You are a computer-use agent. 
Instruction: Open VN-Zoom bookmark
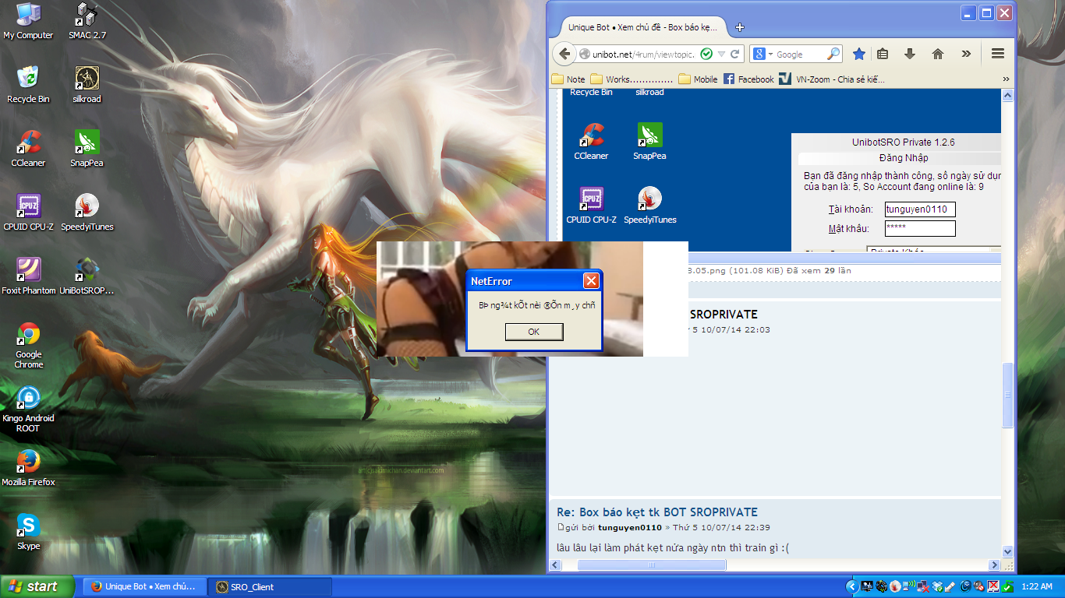click(x=831, y=79)
